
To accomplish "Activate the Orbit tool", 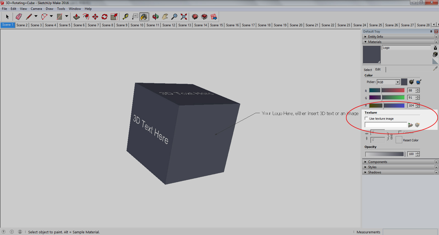I will pyautogui.click(x=156, y=17).
